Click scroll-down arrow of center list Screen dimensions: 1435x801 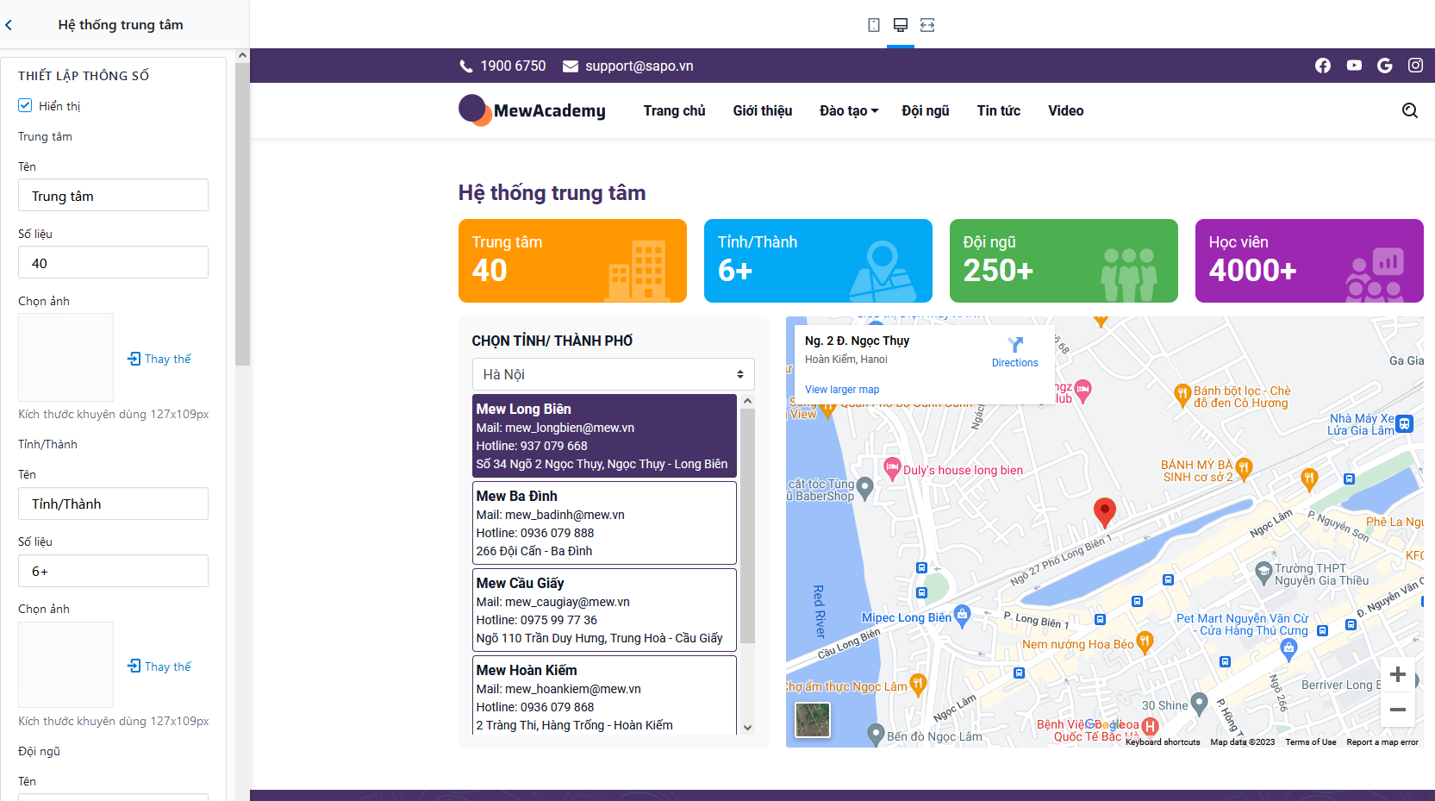747,728
